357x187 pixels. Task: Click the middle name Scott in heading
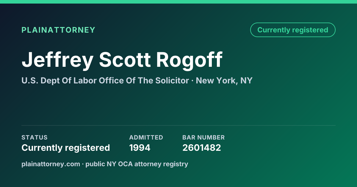pos(125,60)
